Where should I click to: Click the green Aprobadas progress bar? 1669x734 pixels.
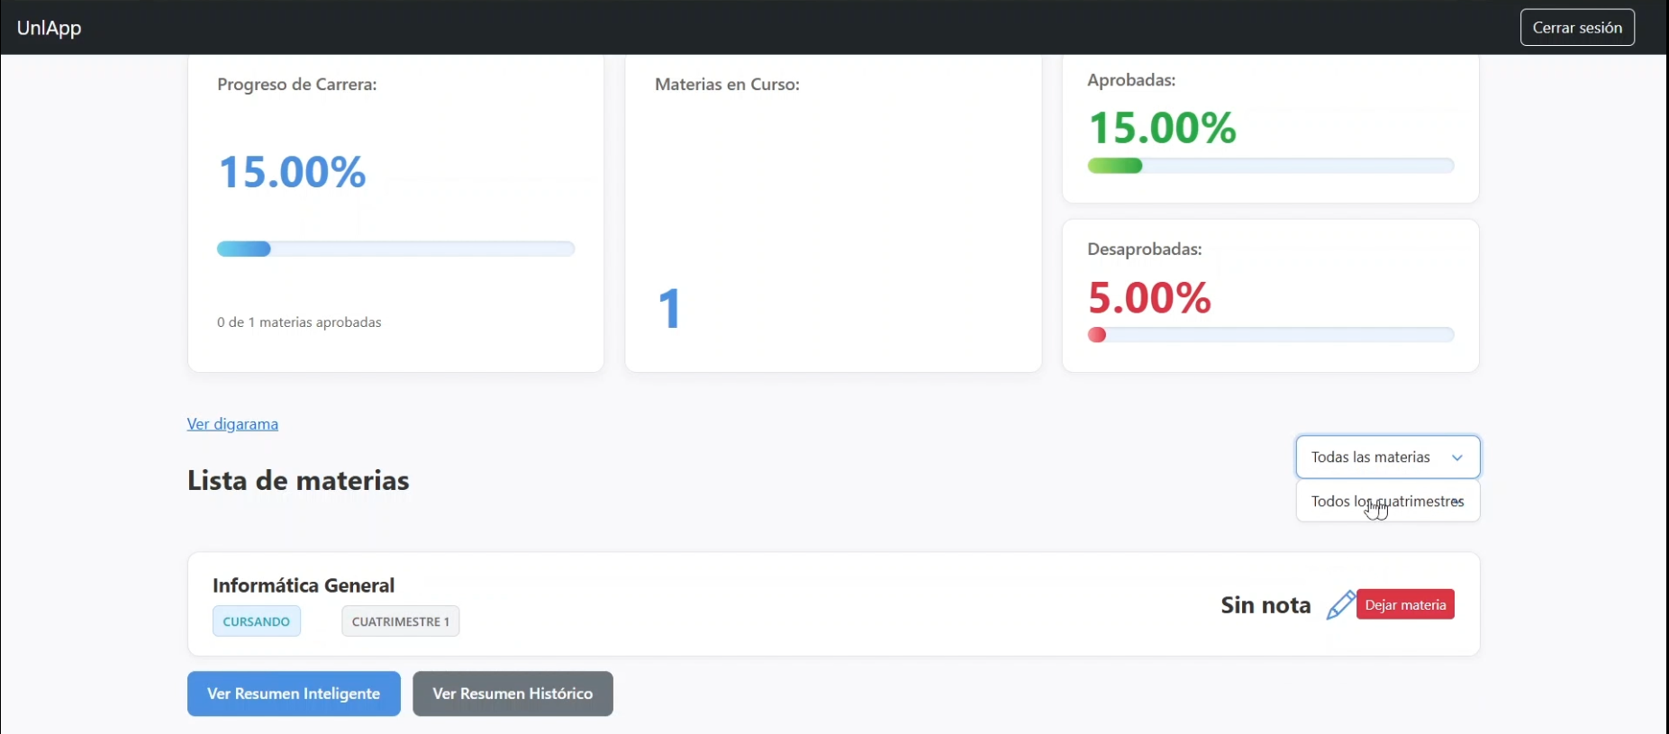coord(1270,166)
